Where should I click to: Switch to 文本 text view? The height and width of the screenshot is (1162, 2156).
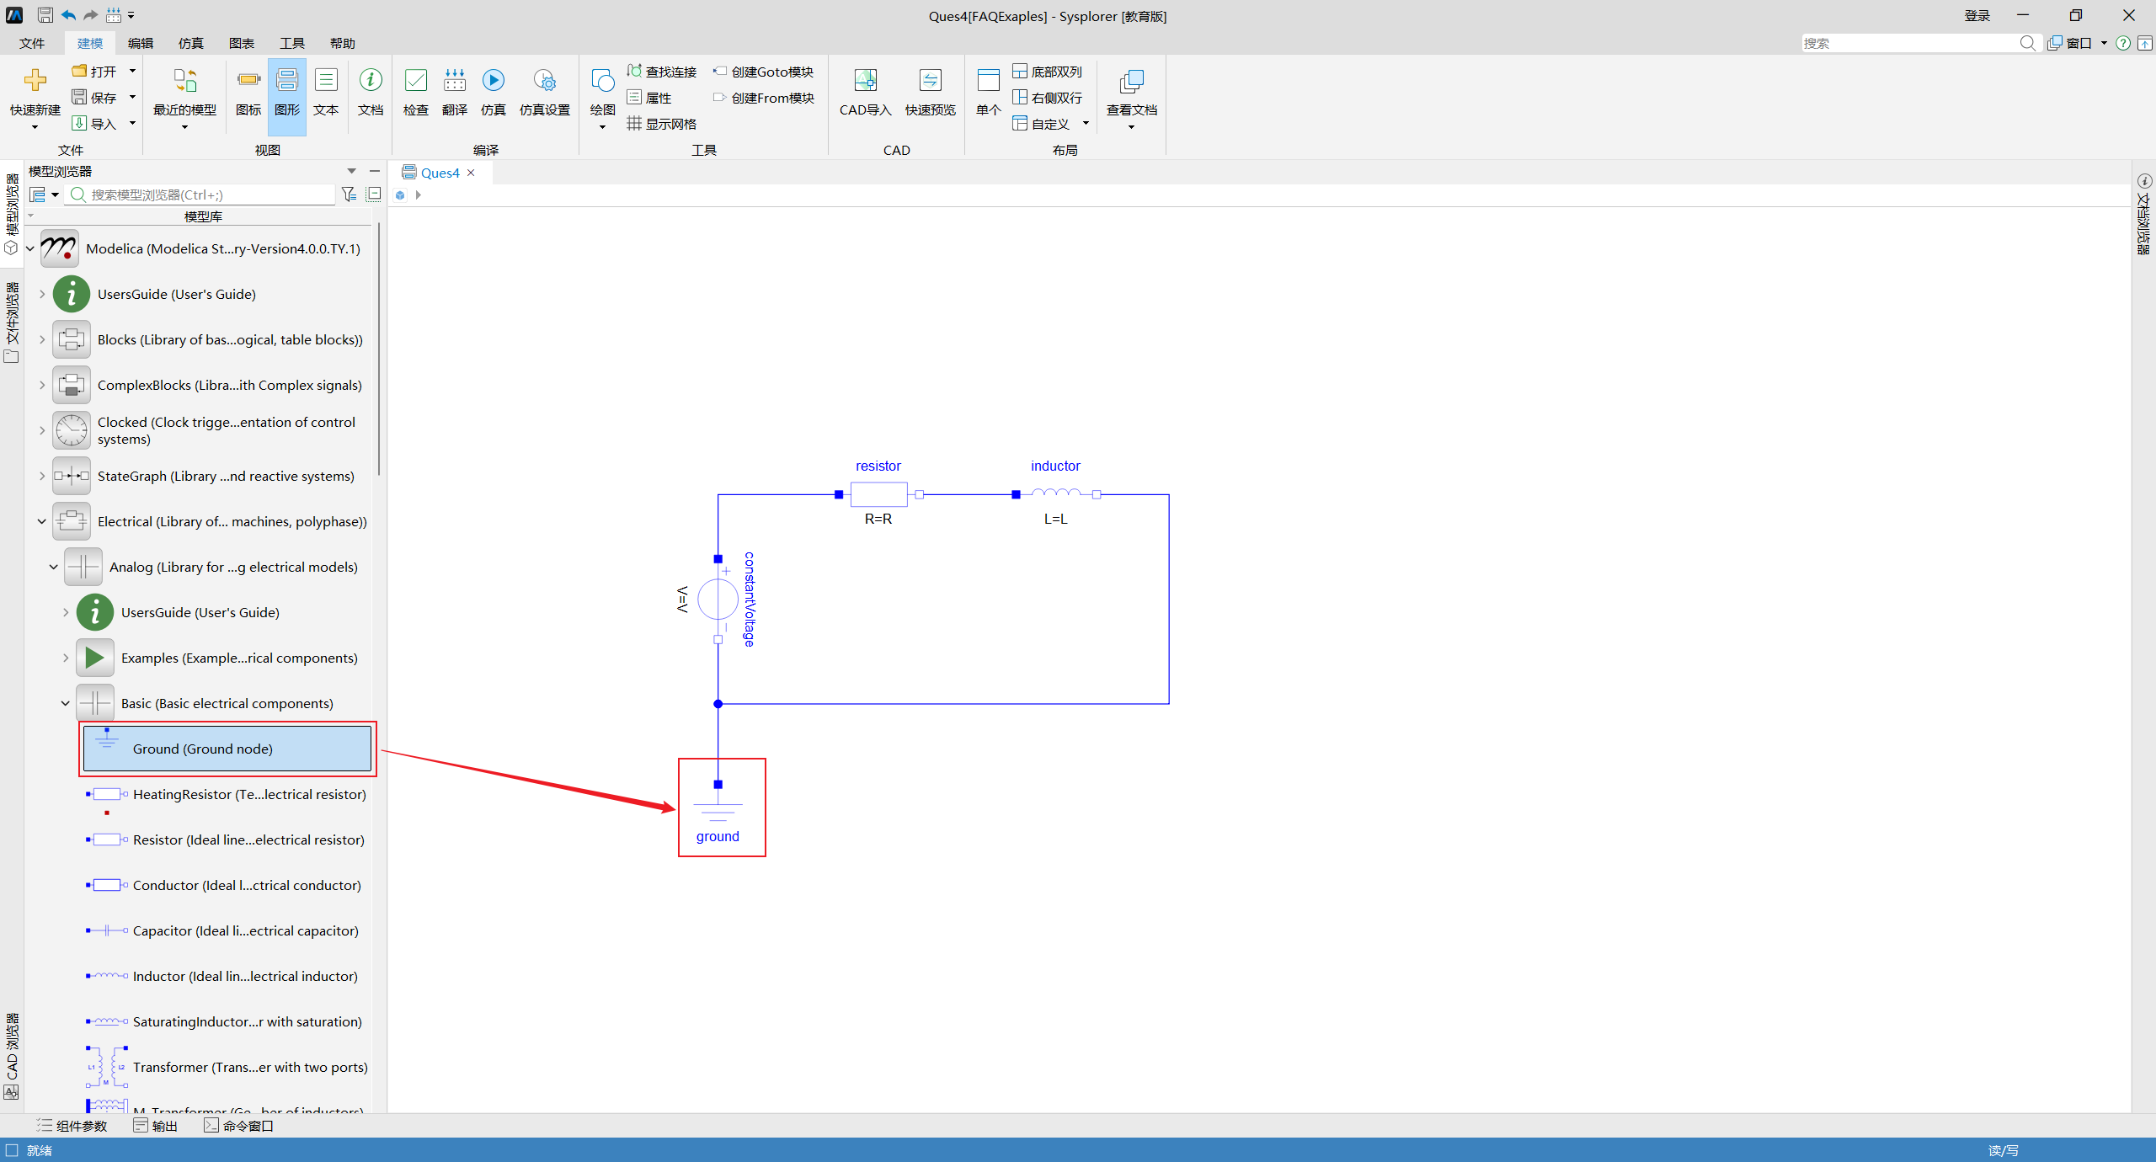click(x=326, y=81)
